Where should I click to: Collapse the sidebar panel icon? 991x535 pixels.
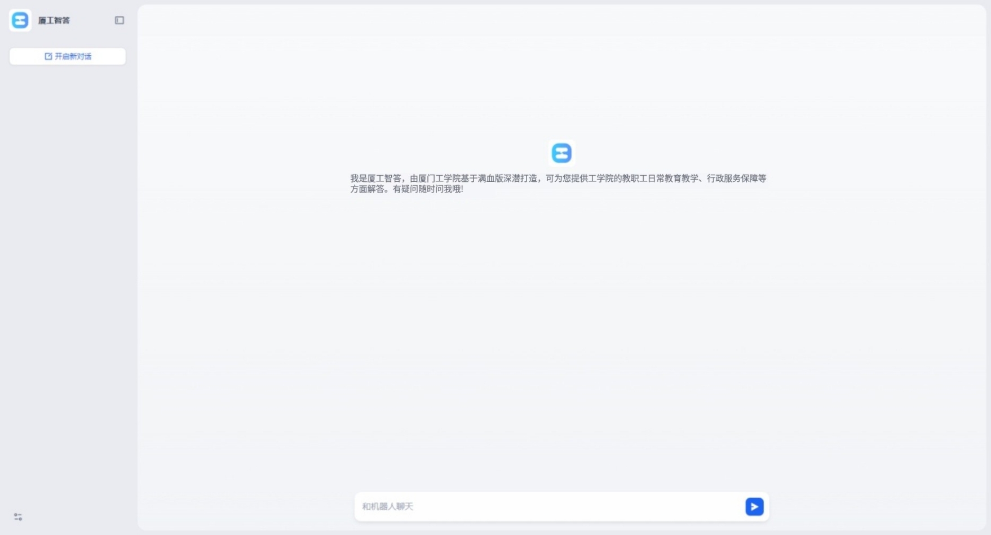(x=120, y=20)
